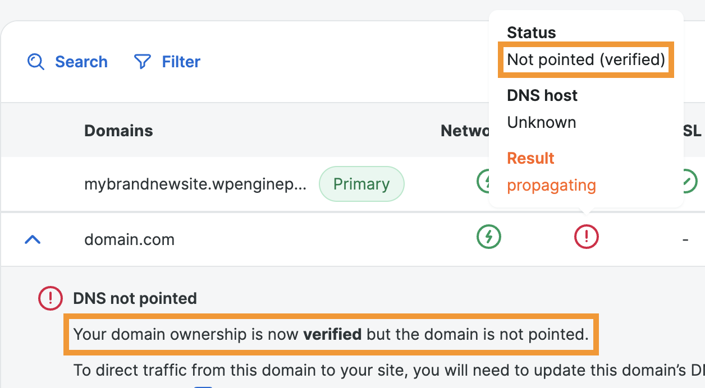This screenshot has height=388, width=705.
Task: Collapse the domain.com row chevron
Action: pyautogui.click(x=33, y=240)
